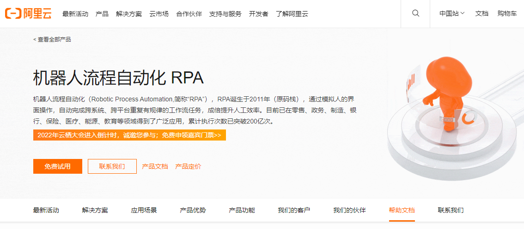
Task: Switch to the 解决方案 section tab
Action: 95,210
